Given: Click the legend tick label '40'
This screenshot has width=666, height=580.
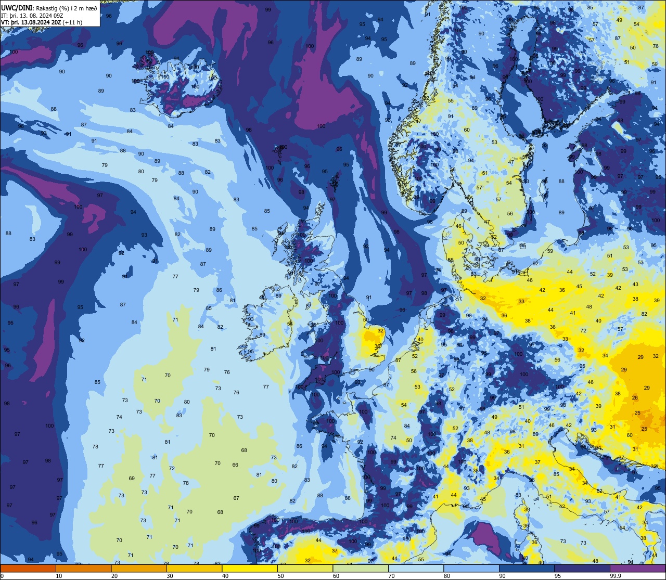Looking at the screenshot, I should [225, 576].
